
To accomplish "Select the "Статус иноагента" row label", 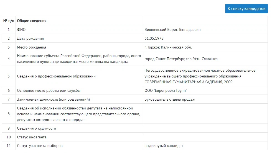I will click(x=32, y=137).
